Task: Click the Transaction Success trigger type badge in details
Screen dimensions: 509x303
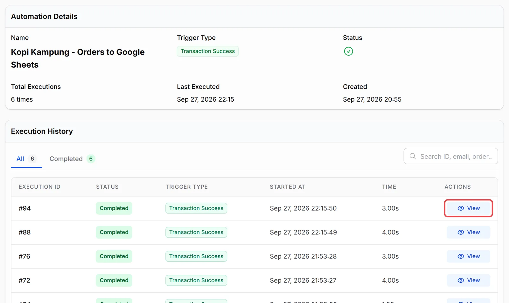Action: (208, 51)
